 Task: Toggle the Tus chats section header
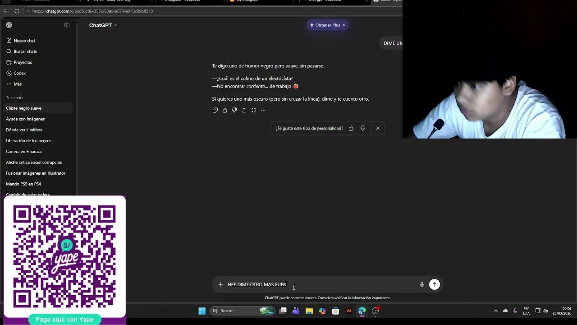click(x=14, y=98)
